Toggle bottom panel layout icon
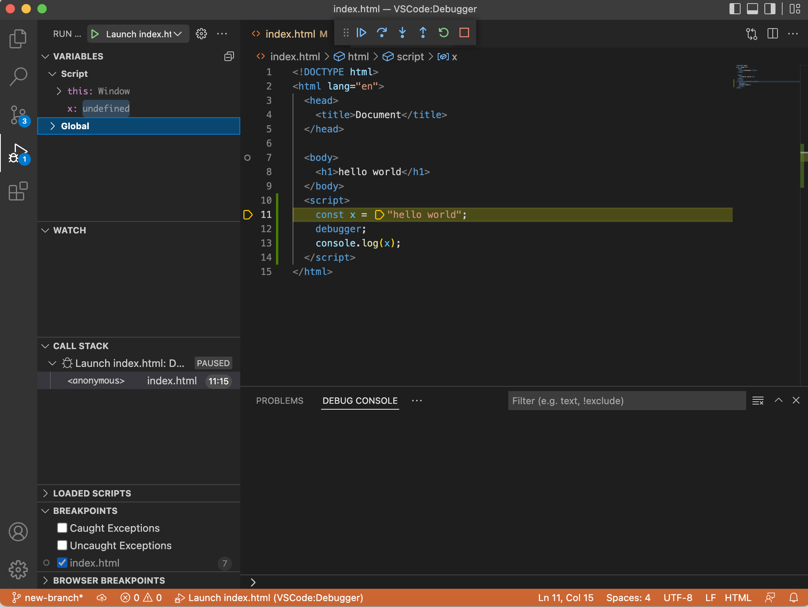The height and width of the screenshot is (607, 808). [x=752, y=9]
